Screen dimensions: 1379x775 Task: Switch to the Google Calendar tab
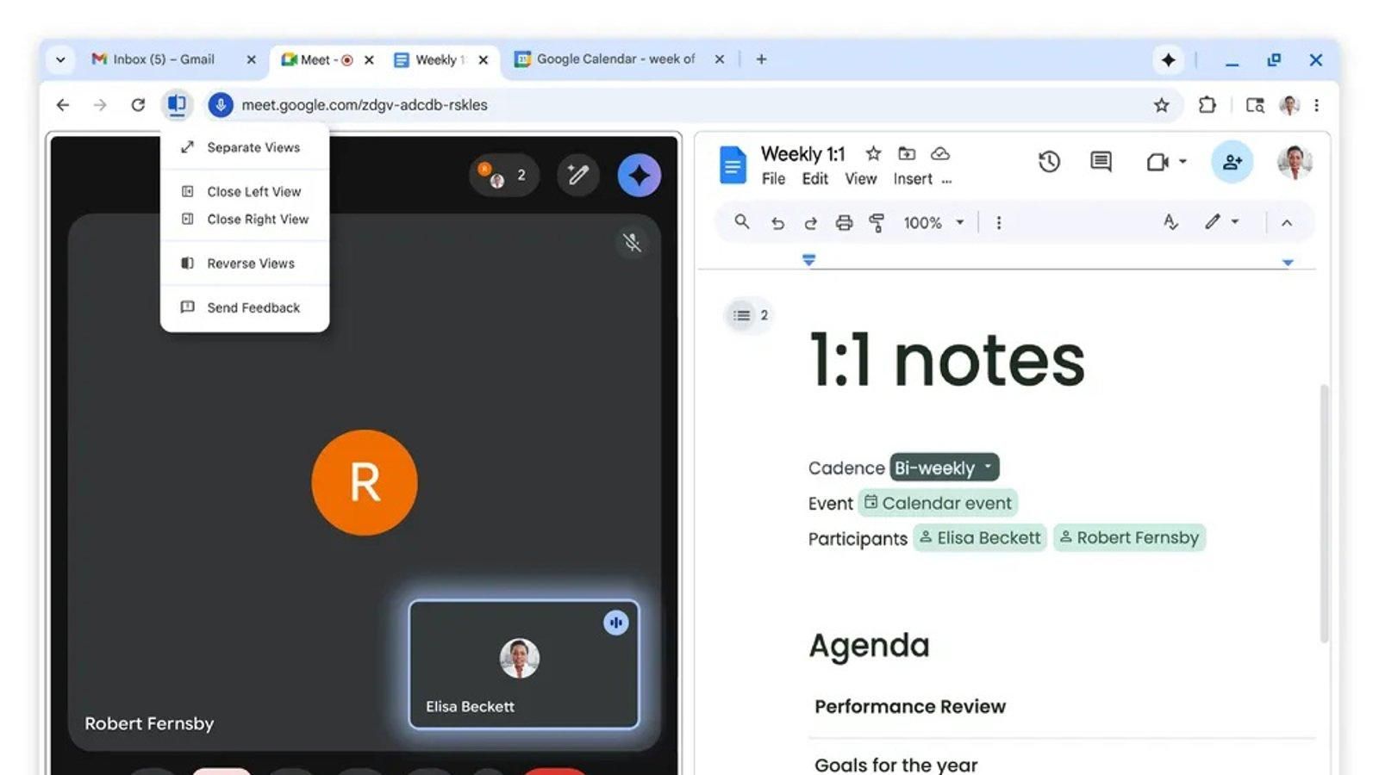[x=614, y=59]
